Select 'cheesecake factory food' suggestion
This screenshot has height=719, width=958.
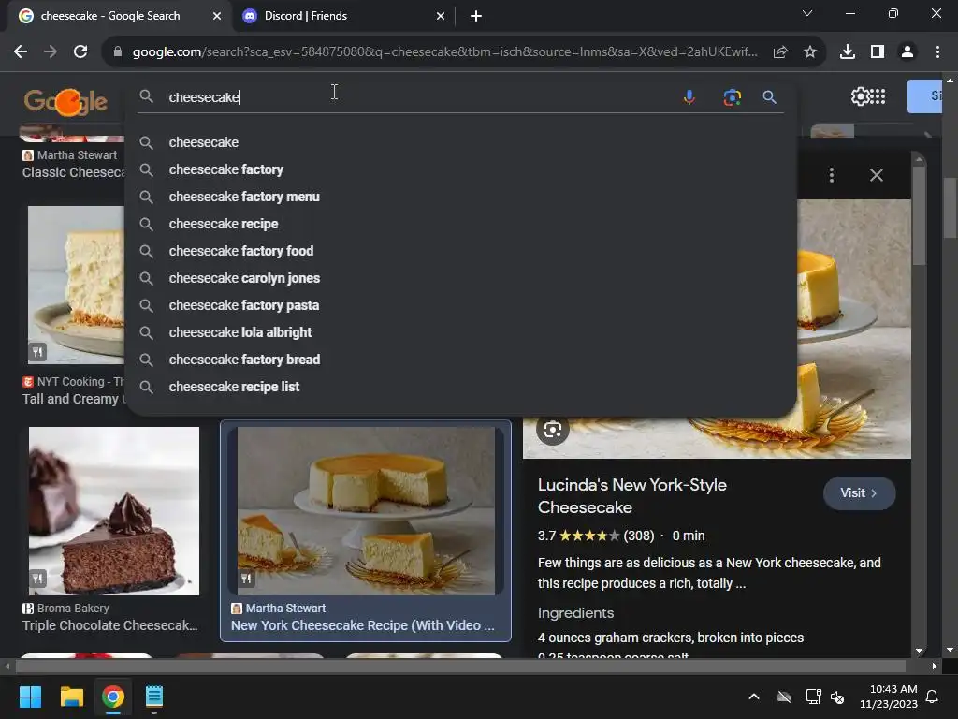pos(460,251)
